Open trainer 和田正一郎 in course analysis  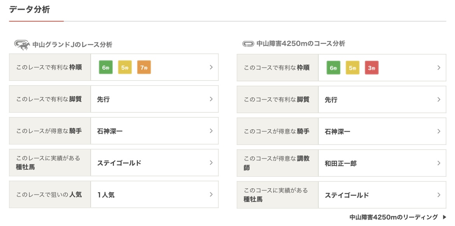[x=341, y=163]
